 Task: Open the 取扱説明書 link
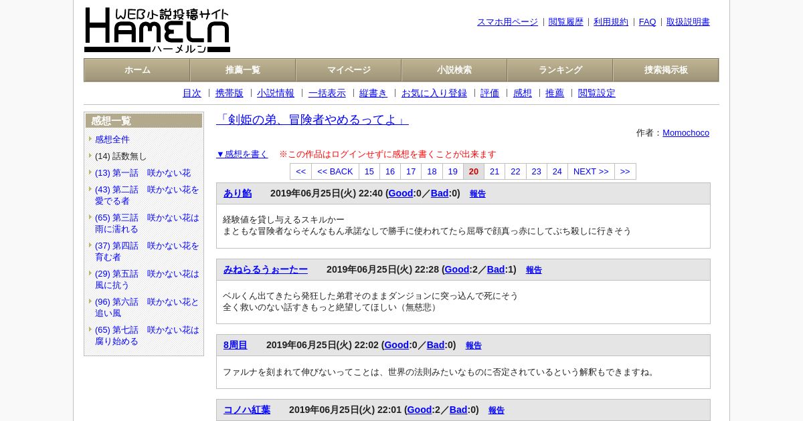pyautogui.click(x=688, y=22)
